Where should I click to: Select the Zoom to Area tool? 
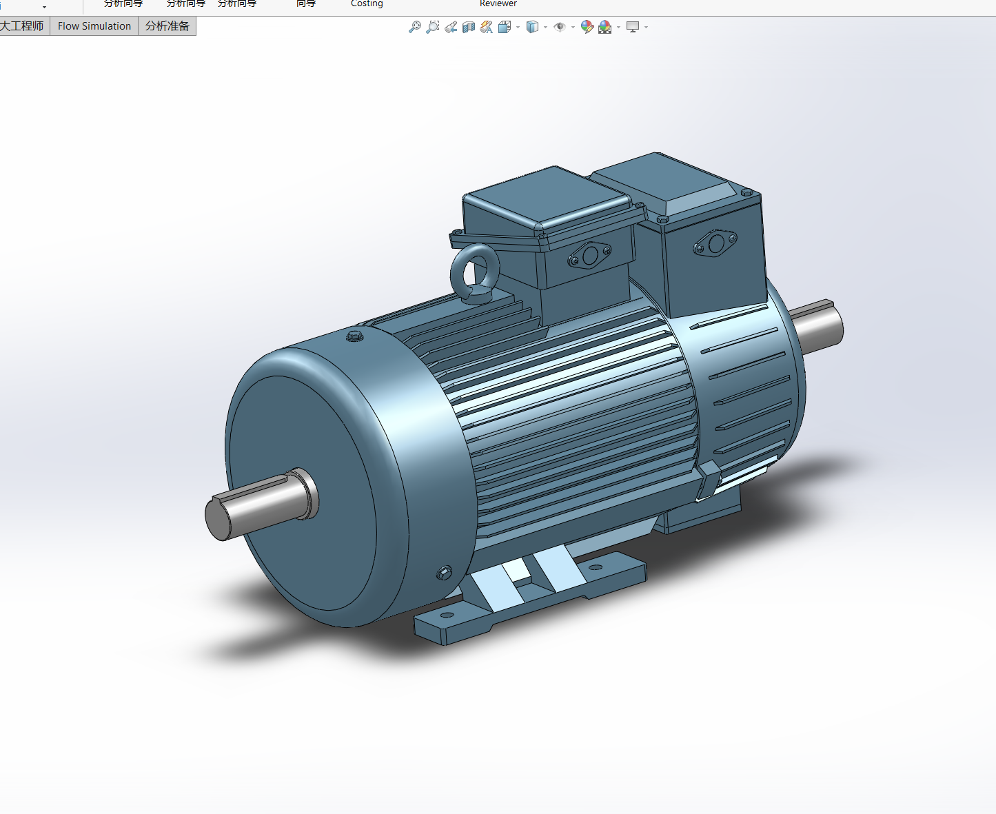coord(432,27)
